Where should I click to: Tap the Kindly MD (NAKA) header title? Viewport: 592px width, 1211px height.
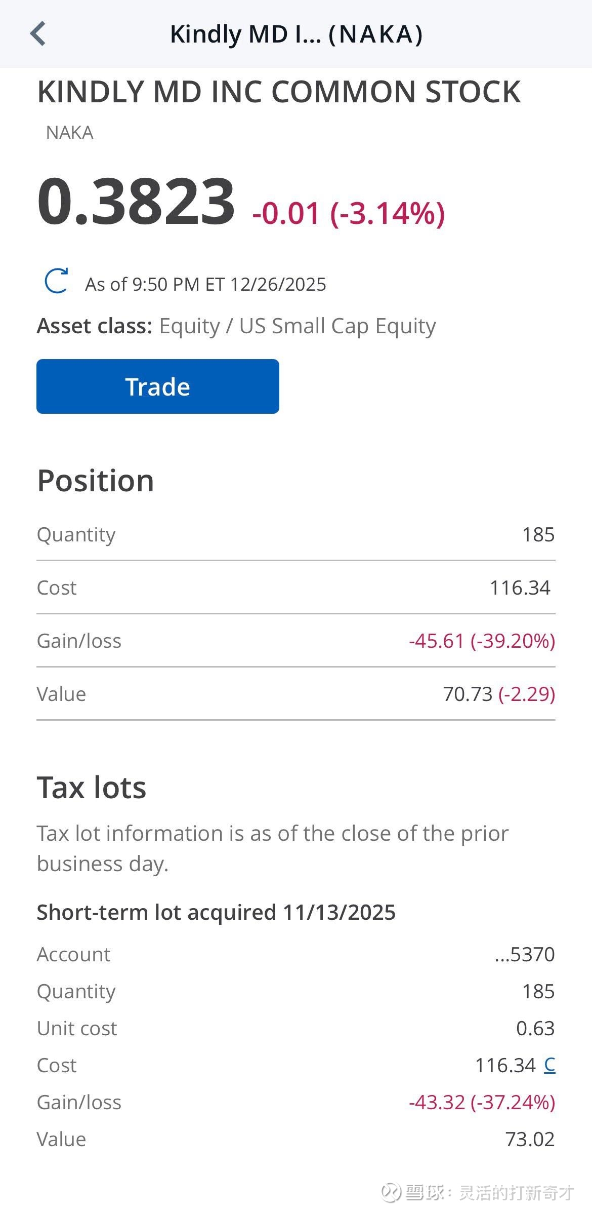(296, 34)
